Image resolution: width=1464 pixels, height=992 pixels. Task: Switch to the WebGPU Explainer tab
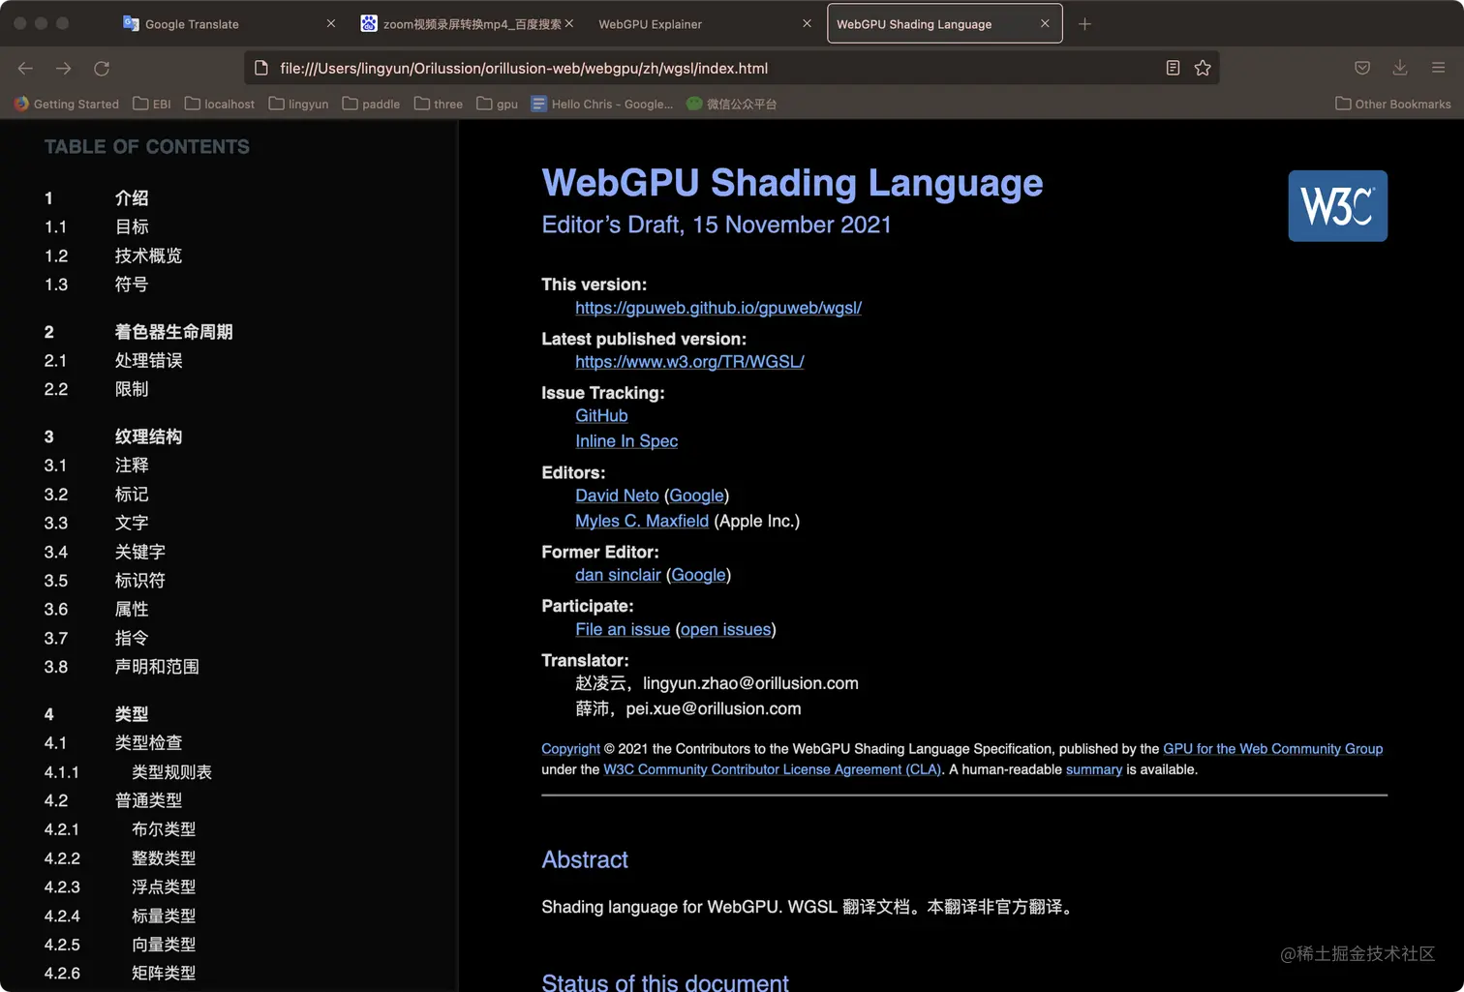pos(705,24)
